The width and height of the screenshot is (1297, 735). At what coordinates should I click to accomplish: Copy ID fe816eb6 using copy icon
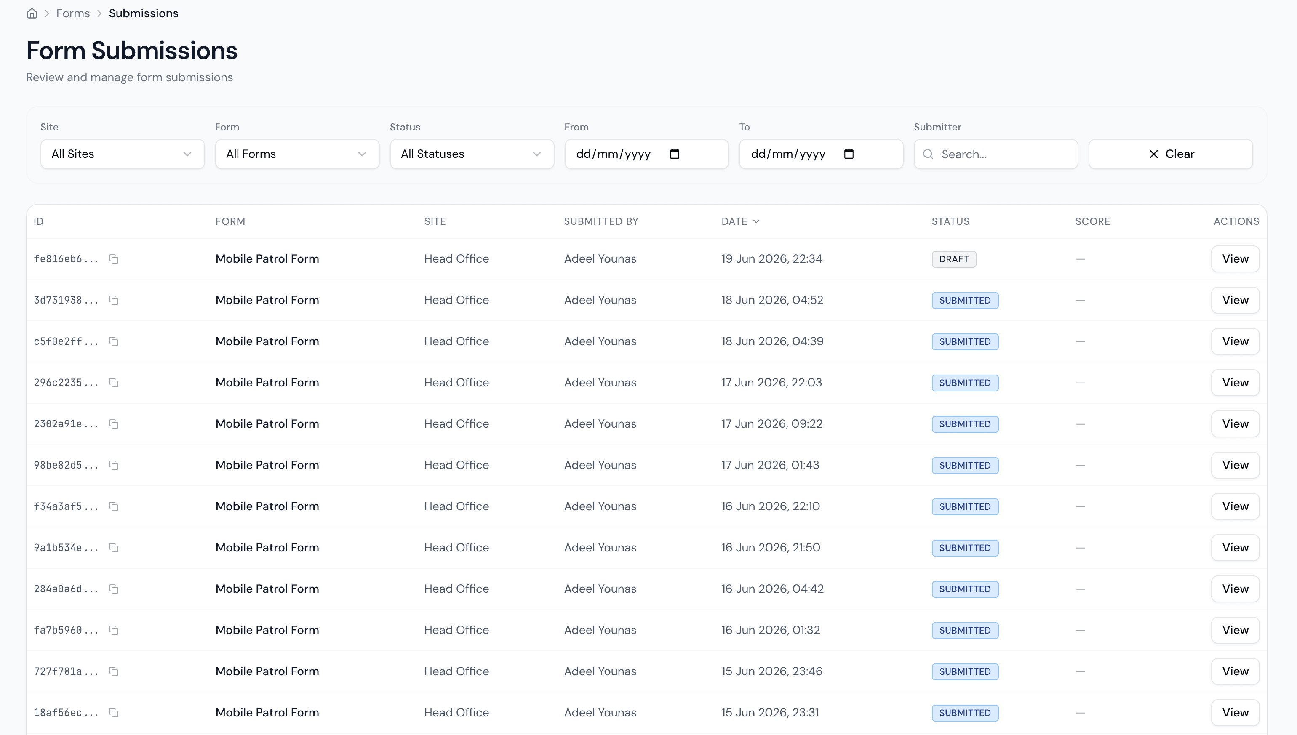tap(114, 259)
